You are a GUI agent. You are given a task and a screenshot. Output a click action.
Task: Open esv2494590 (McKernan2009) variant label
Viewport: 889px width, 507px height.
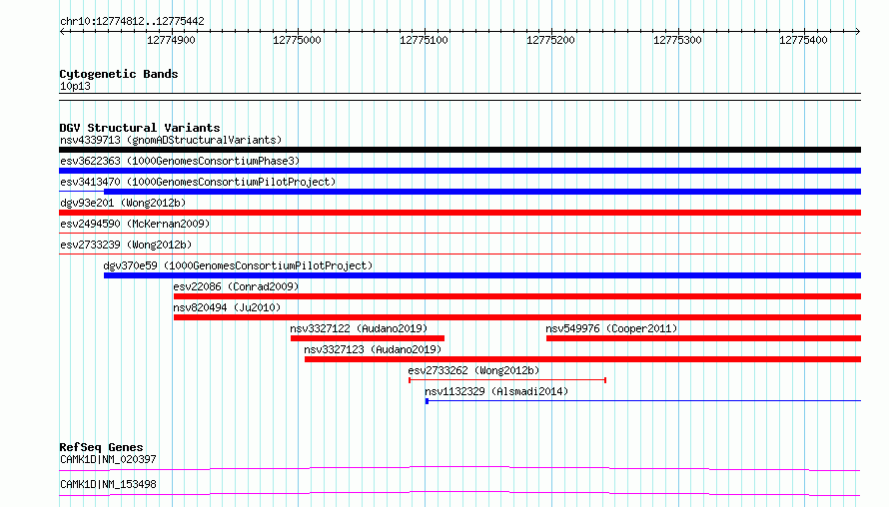coord(135,224)
